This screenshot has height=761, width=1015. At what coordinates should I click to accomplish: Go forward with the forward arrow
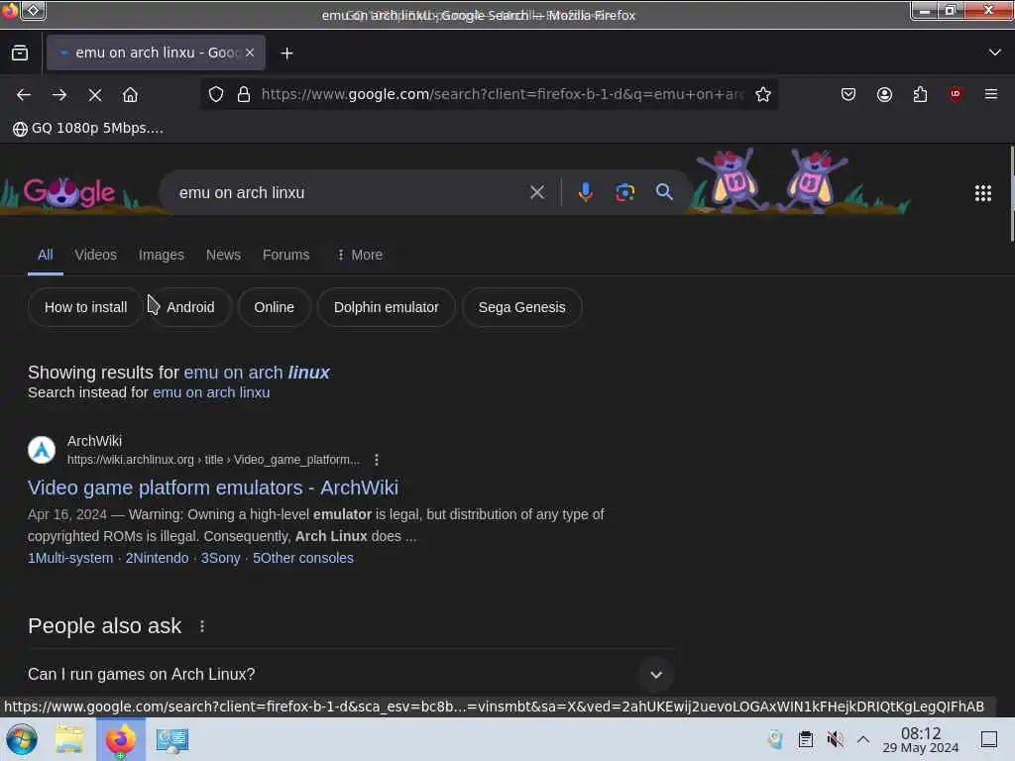[59, 95]
